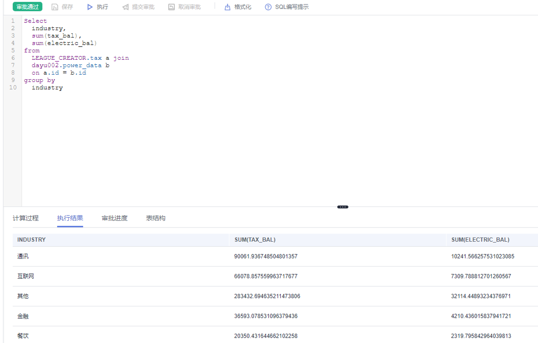Select the 通讯 industry cell

23,256
